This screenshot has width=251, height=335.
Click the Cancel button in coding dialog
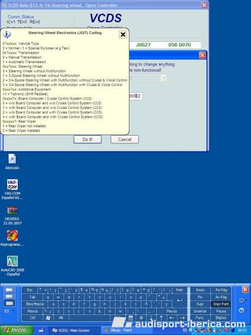[x=124, y=140]
